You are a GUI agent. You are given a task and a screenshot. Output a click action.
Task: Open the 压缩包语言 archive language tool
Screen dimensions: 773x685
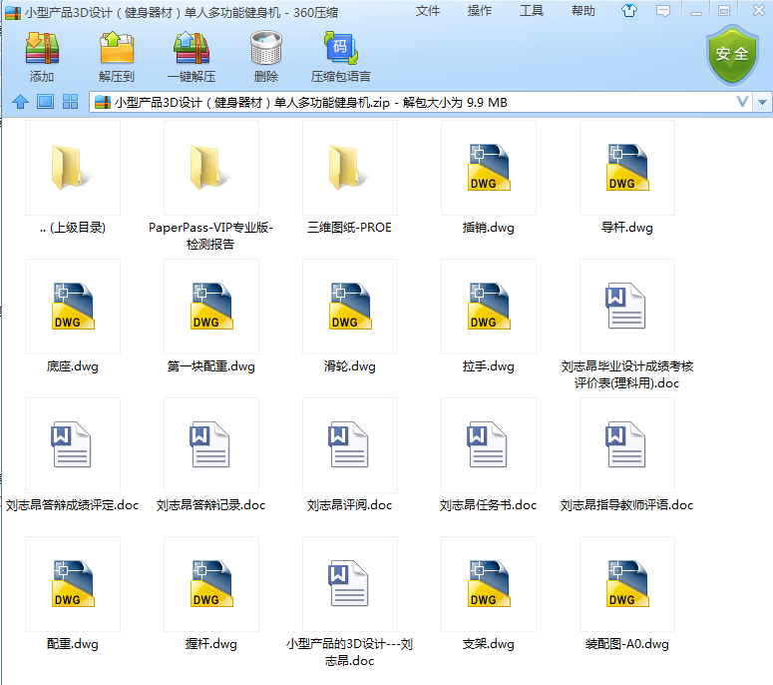pyautogui.click(x=341, y=48)
